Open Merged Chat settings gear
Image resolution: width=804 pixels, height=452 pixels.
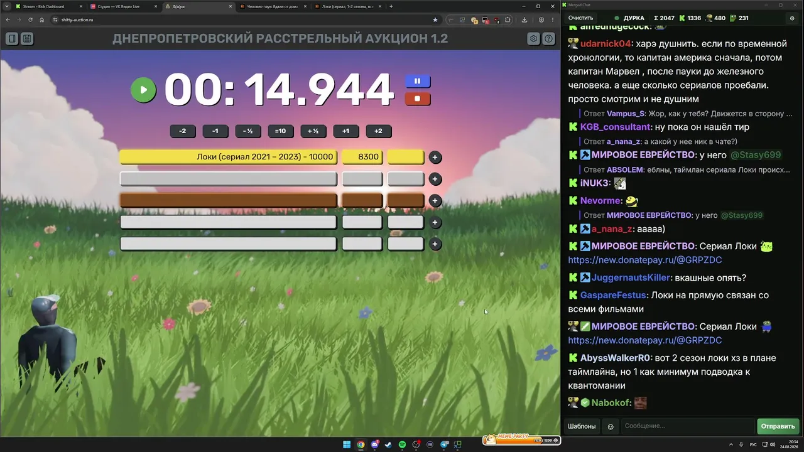791,18
